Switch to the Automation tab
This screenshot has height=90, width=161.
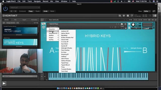point(34,20)
